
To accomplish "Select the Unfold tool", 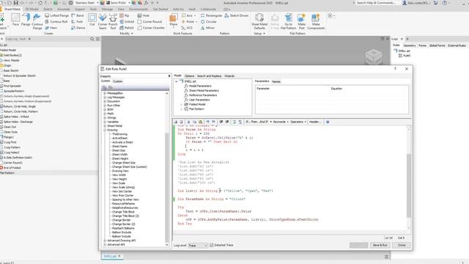I will (127, 21).
